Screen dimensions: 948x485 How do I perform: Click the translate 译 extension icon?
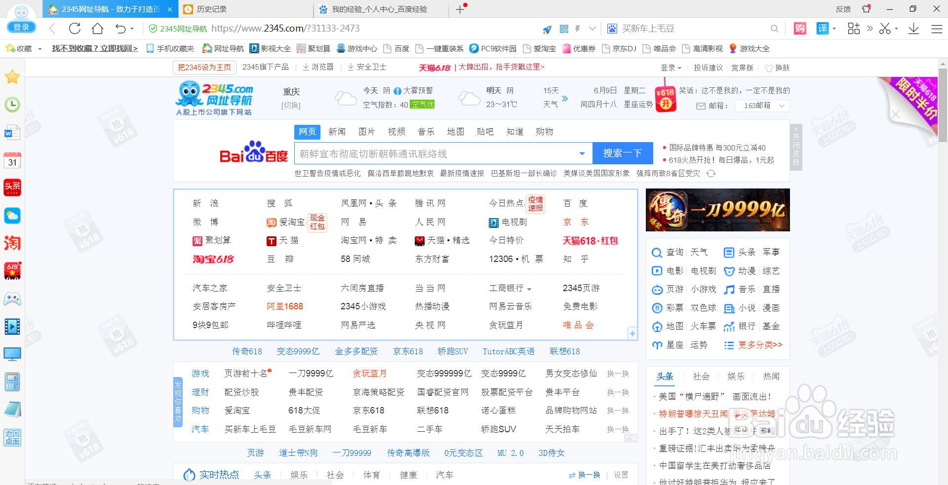coord(822,29)
